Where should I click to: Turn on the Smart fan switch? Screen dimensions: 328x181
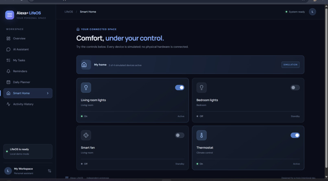point(180,135)
